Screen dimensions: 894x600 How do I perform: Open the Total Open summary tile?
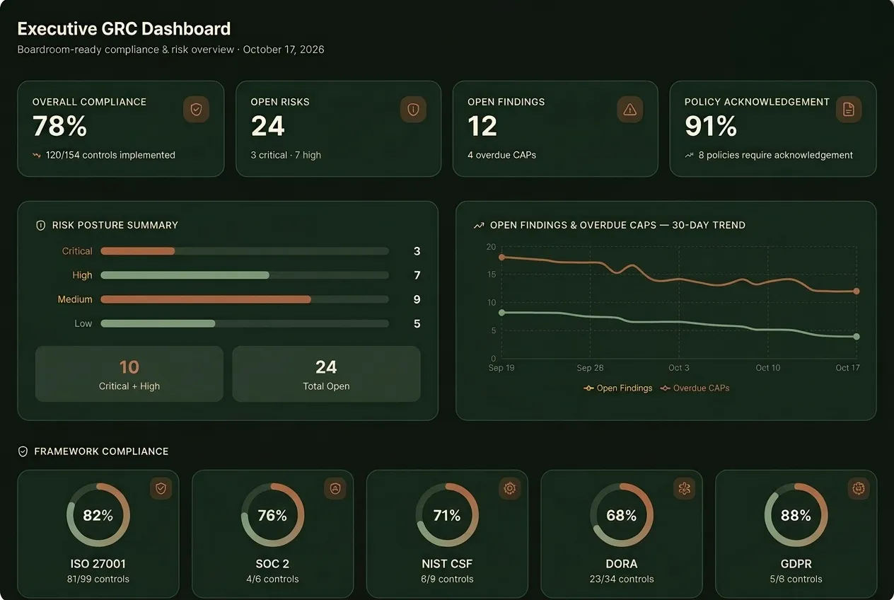tap(326, 374)
